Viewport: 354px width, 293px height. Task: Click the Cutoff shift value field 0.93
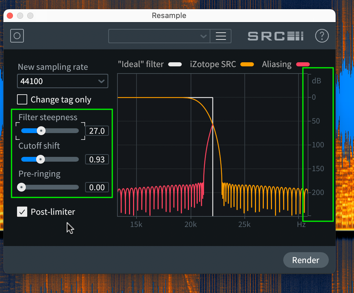[97, 159]
